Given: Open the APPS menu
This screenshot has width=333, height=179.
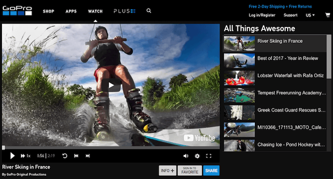Looking at the screenshot, I should [71, 11].
